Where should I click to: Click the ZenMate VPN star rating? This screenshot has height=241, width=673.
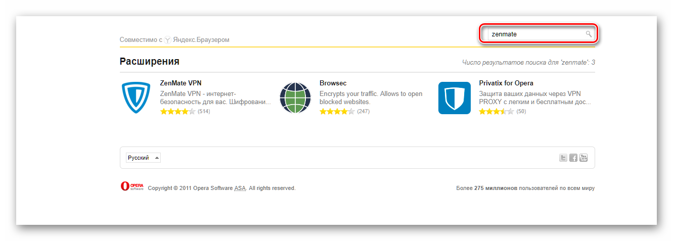pyautogui.click(x=178, y=111)
